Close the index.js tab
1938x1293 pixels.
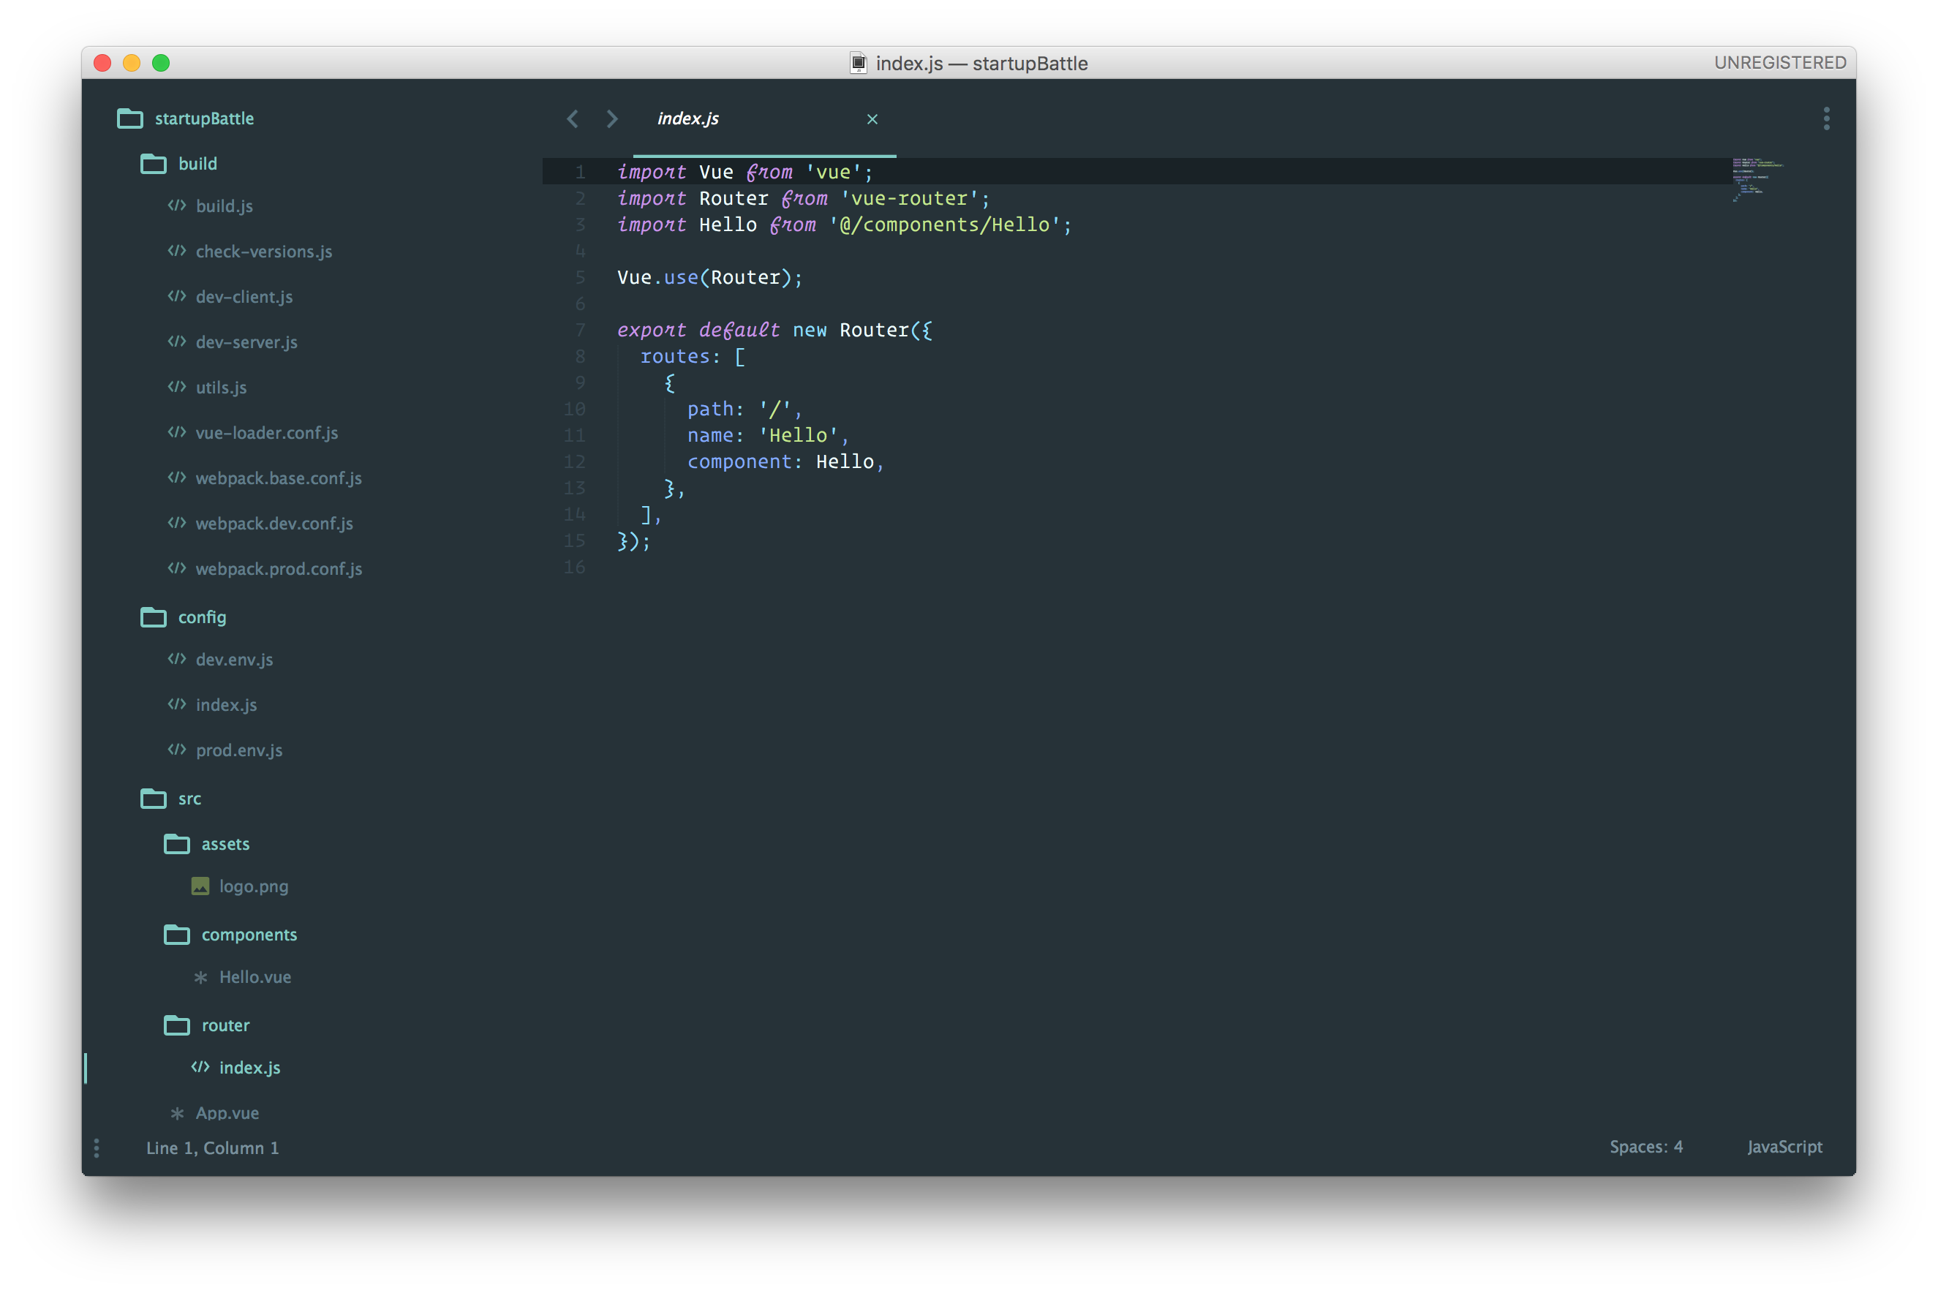[872, 118]
